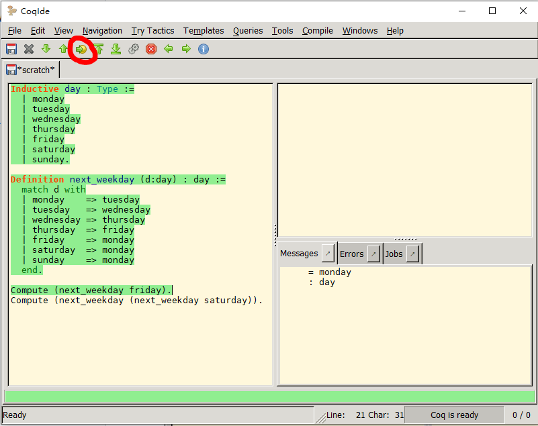Step backward one command using the up arrow
This screenshot has width=538, height=426.
coord(64,49)
